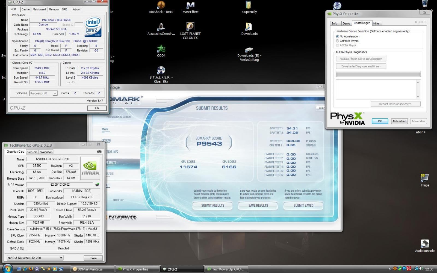Switch to TechPowerUp GPU-Z taskbar button
The width and height of the screenshot is (437, 273).
click(227, 269)
